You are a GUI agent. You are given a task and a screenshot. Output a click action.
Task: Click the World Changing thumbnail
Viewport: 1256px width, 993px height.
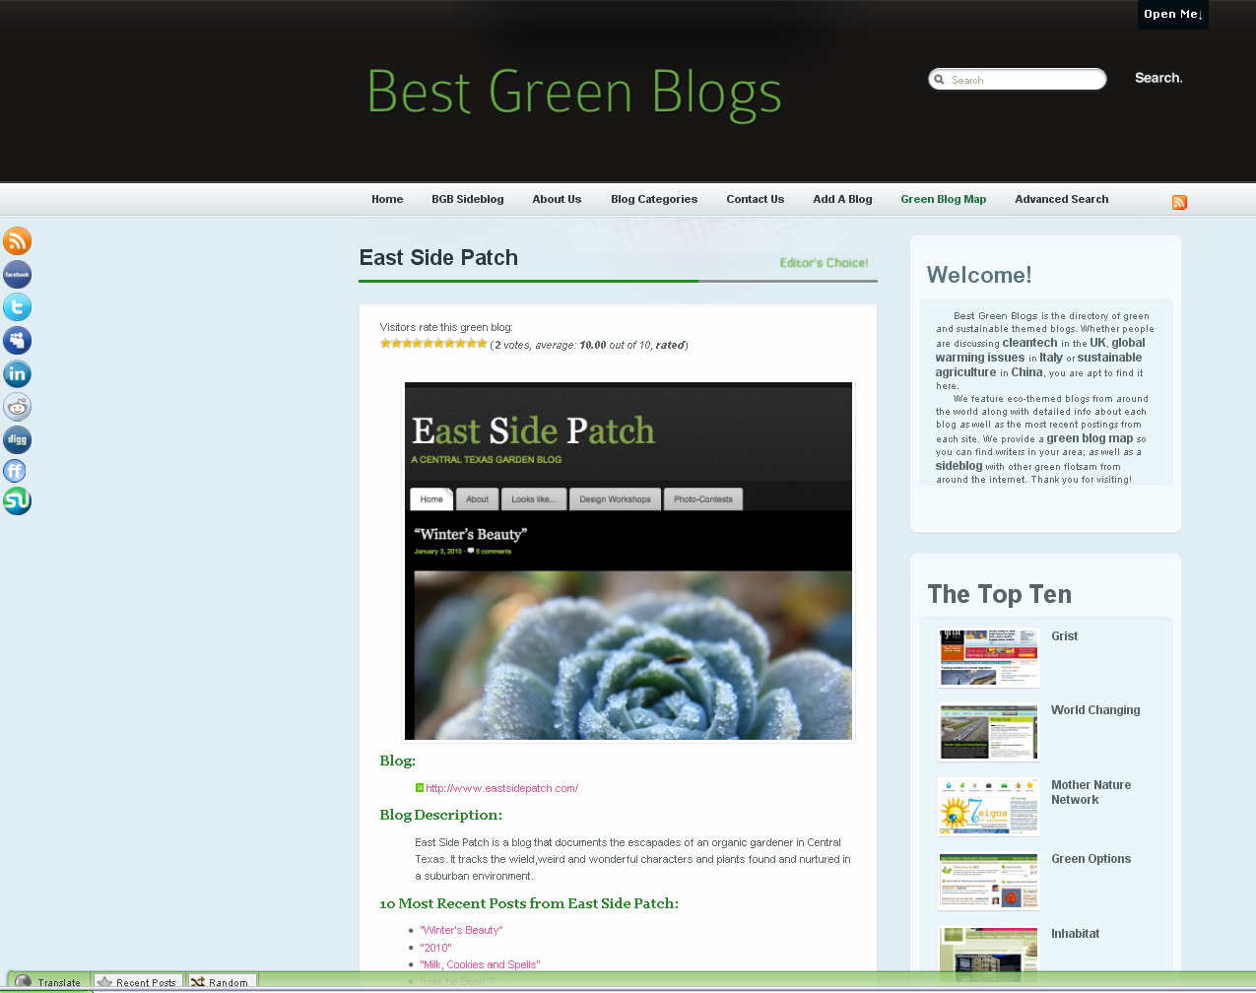(x=988, y=731)
